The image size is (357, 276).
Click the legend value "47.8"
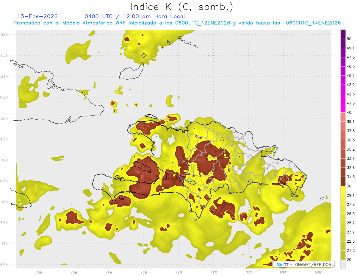coord(351,57)
